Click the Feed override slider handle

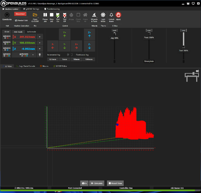pos(149,34)
